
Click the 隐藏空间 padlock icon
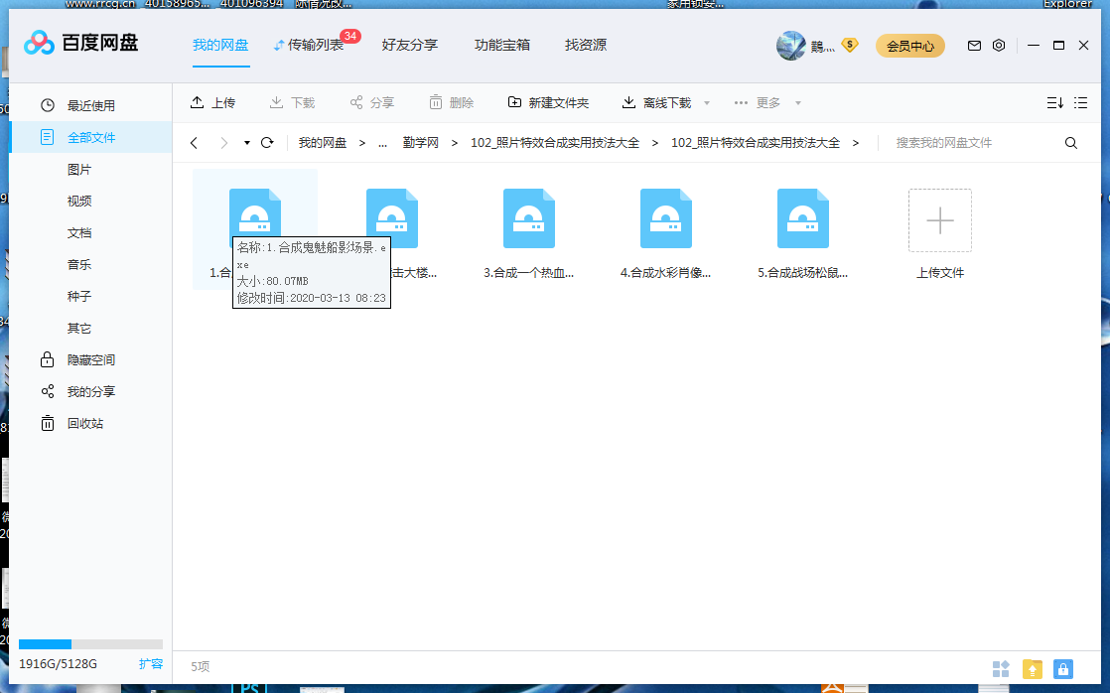point(48,359)
